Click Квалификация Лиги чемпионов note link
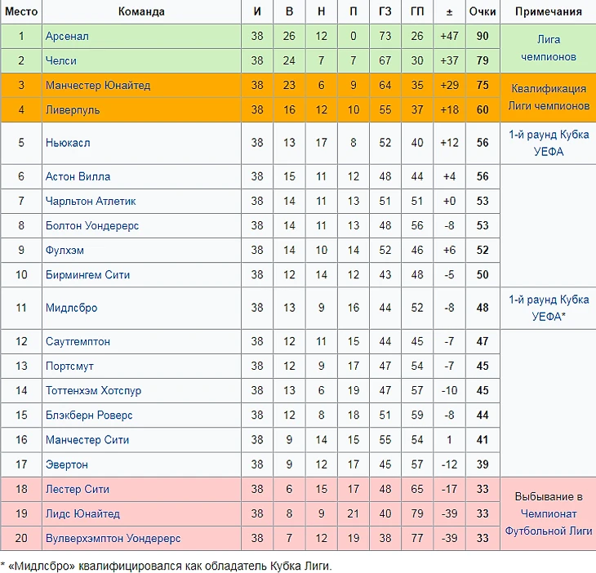The width and height of the screenshot is (596, 573). (549, 98)
